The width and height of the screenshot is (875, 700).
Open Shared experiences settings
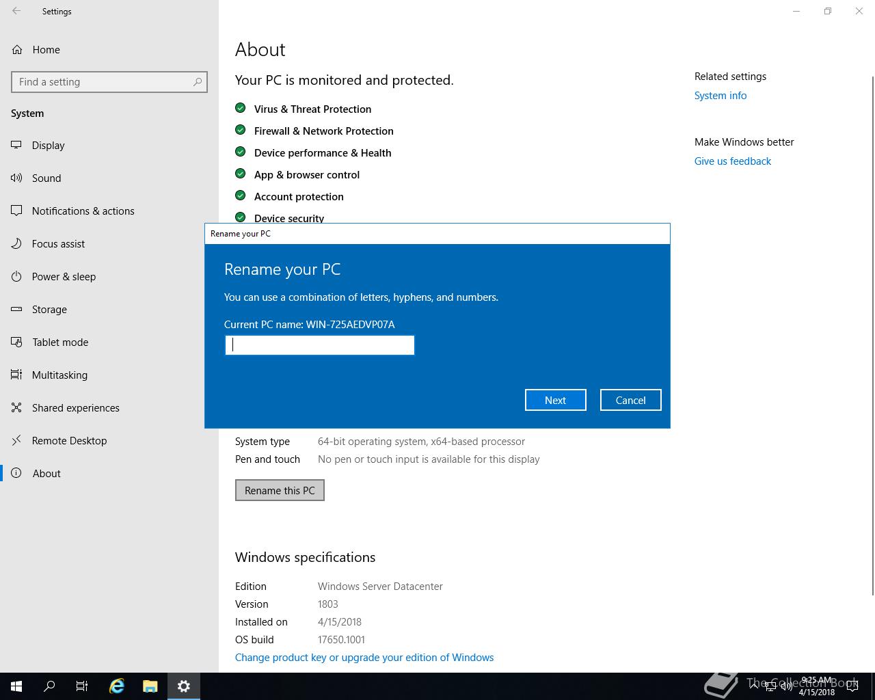coord(109,407)
